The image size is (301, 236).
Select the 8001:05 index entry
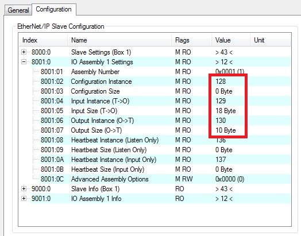(52, 111)
